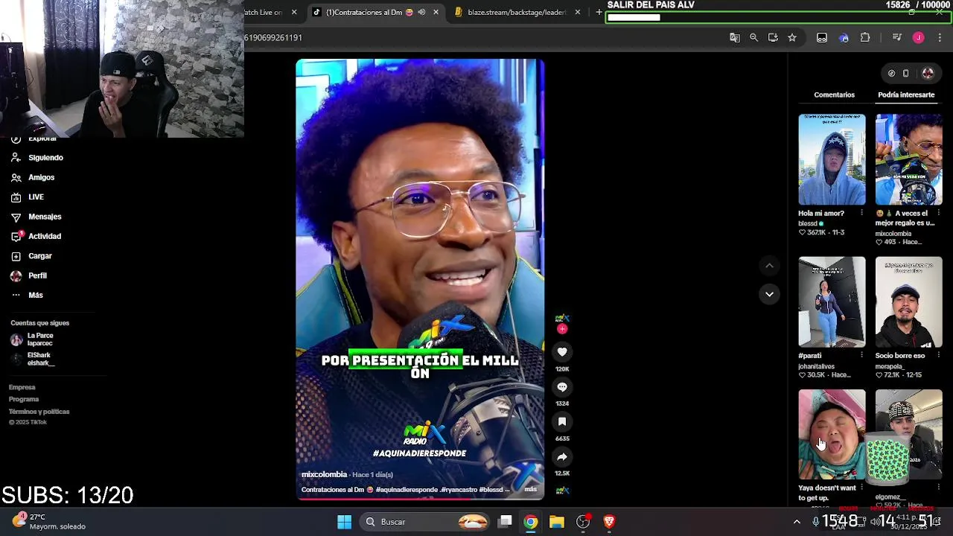Open 'Yaya doesn't want to get up' thumbnail
Viewport: 953px width, 536px height.
[832, 435]
